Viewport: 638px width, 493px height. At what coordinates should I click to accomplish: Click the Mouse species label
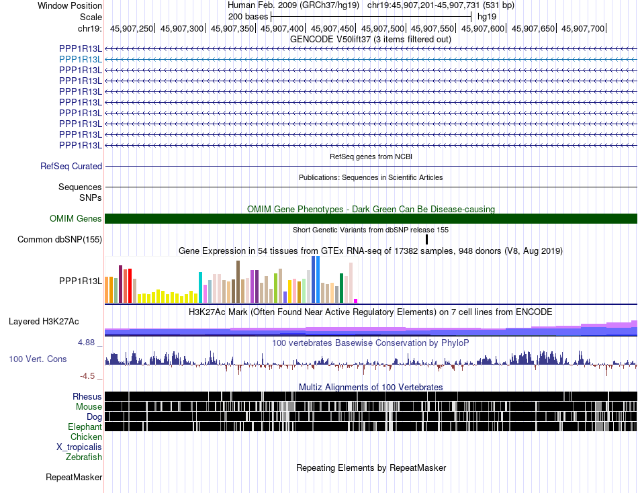pyautogui.click(x=89, y=407)
